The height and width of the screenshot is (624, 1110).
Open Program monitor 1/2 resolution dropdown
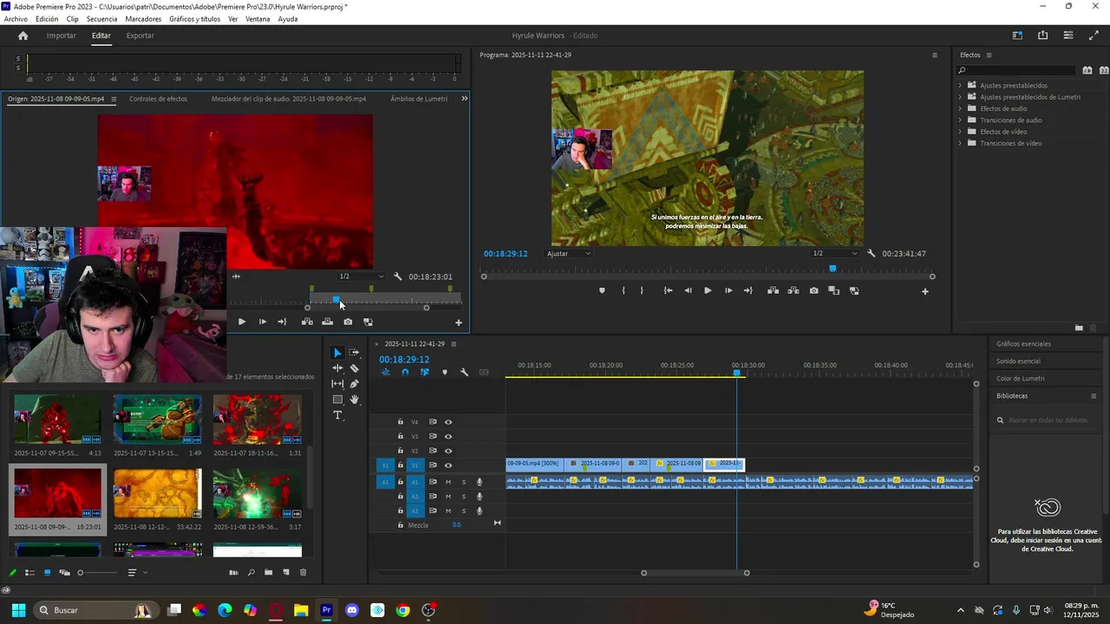(833, 253)
